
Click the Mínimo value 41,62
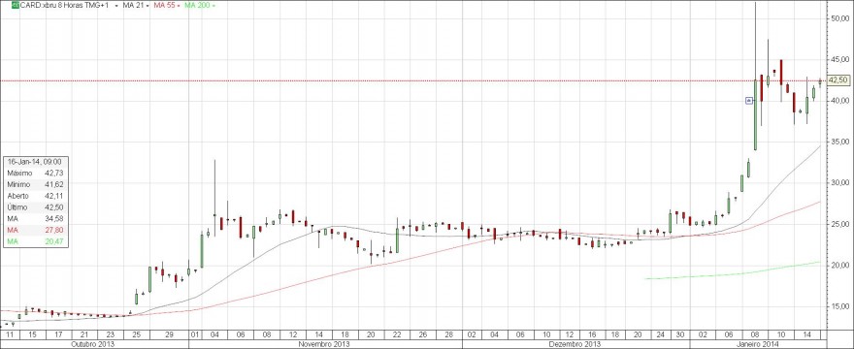[53, 184]
